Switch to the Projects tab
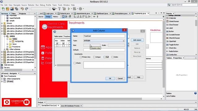The image size is (198, 111). [23, 14]
